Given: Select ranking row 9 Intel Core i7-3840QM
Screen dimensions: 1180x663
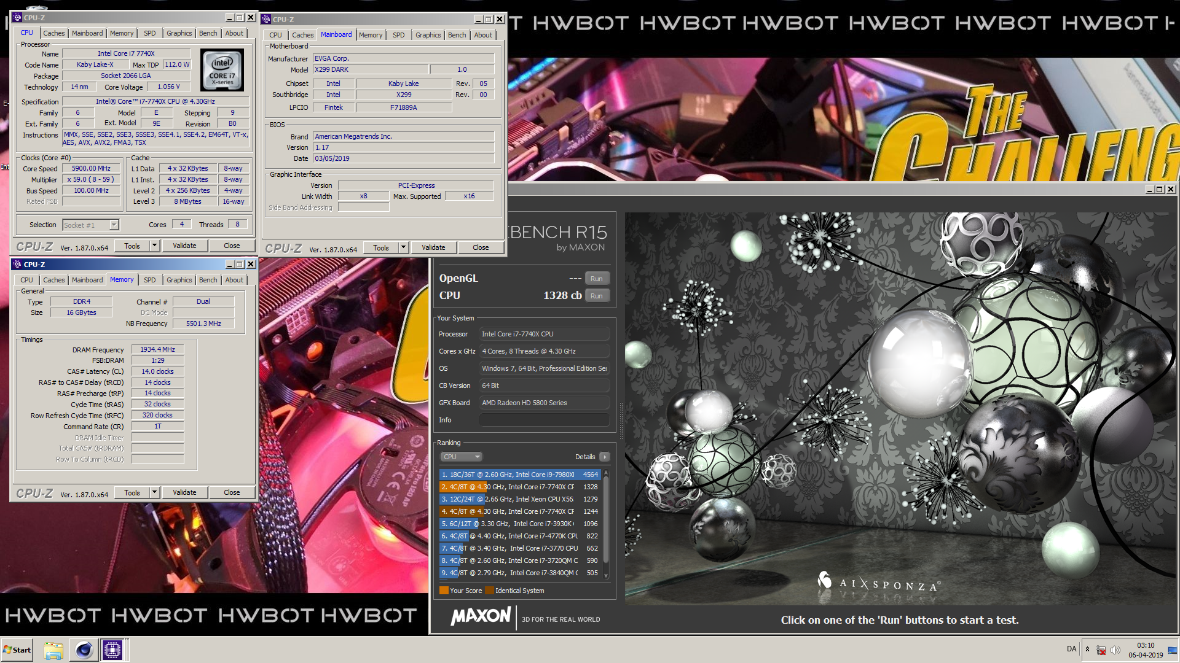Looking at the screenshot, I should click(520, 573).
